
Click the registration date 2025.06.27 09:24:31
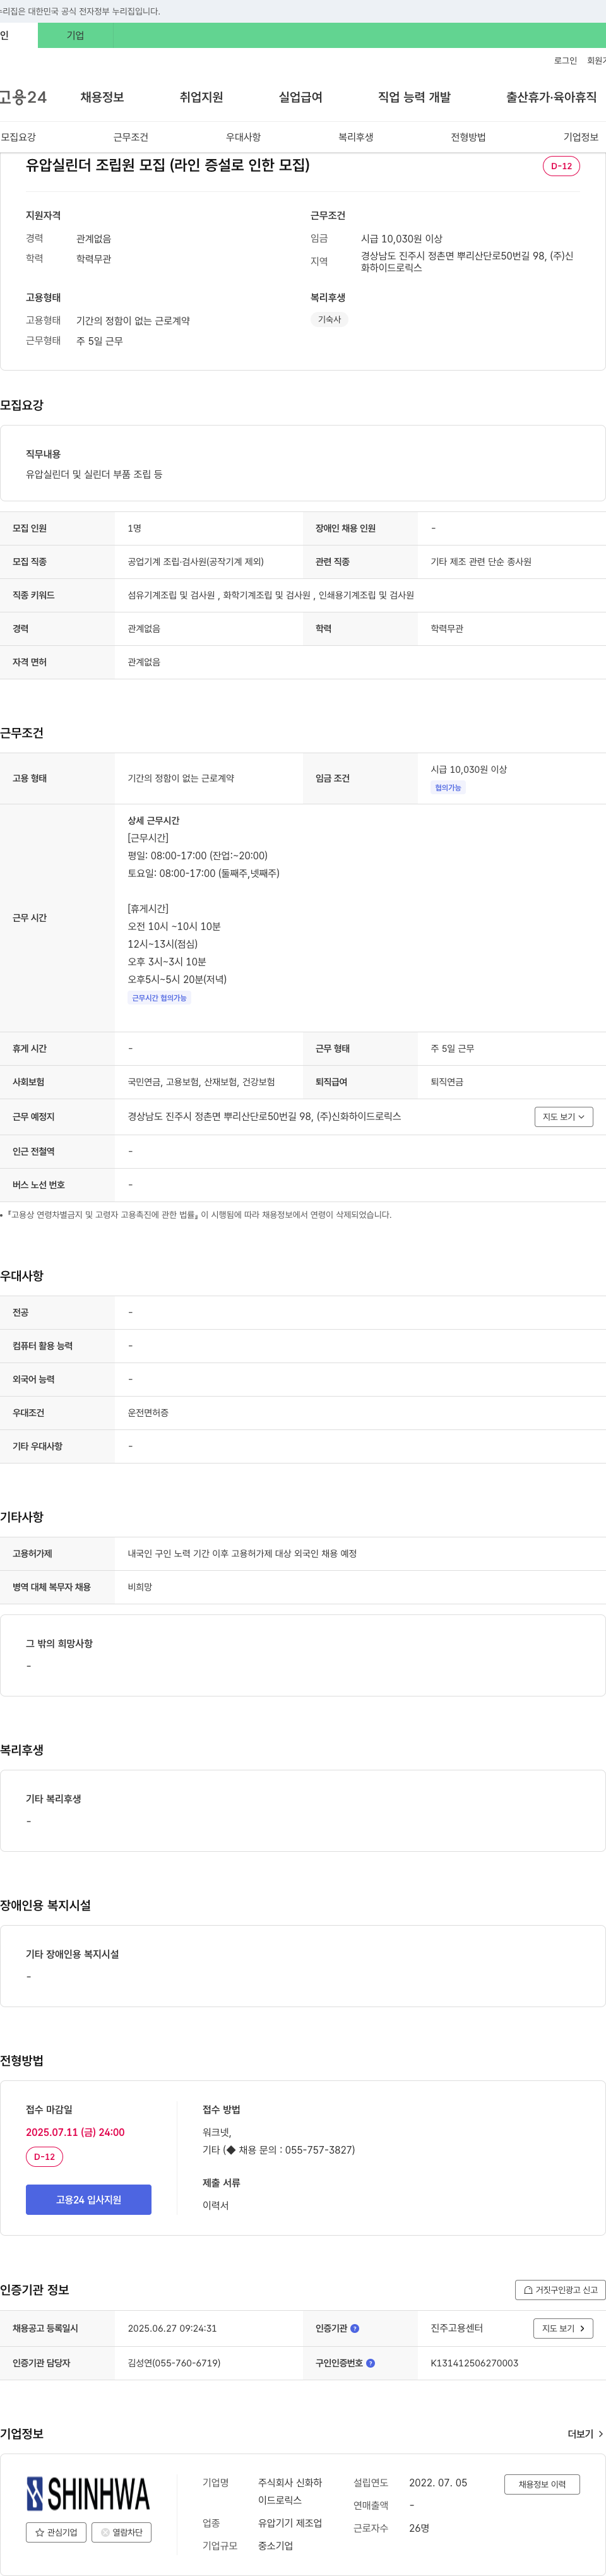[x=172, y=2328]
